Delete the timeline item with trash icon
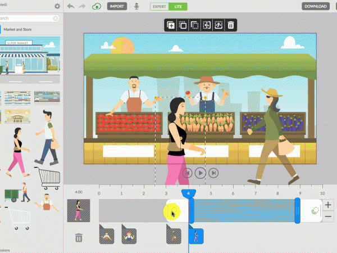Screen dimensions: 337x253 (79, 238)
